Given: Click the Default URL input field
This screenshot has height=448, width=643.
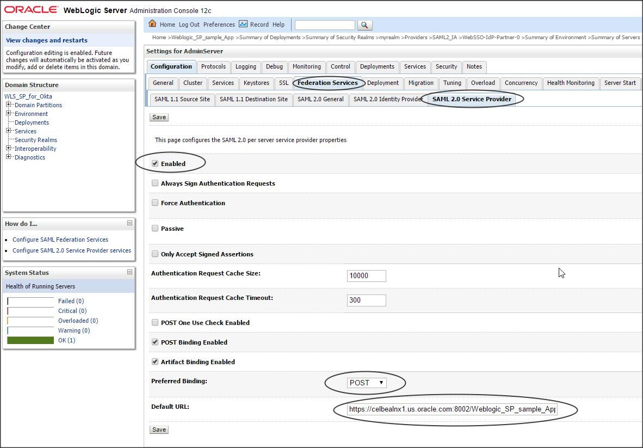Looking at the screenshot, I should 452,409.
